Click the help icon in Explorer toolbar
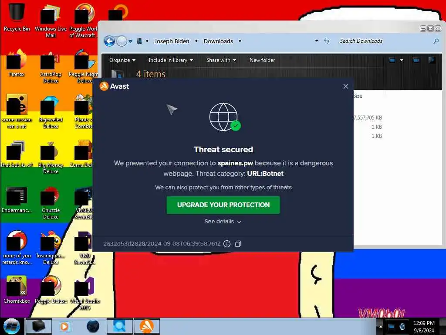 click(432, 60)
